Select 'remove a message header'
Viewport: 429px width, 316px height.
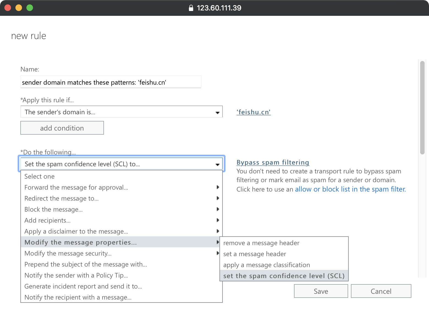click(261, 243)
